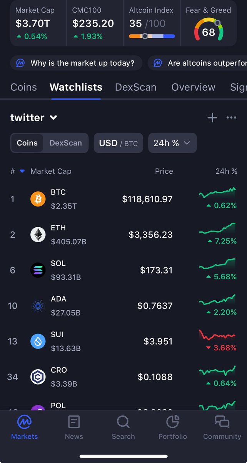
Task: Tap the Bitcoin coin logo
Action: tap(38, 199)
